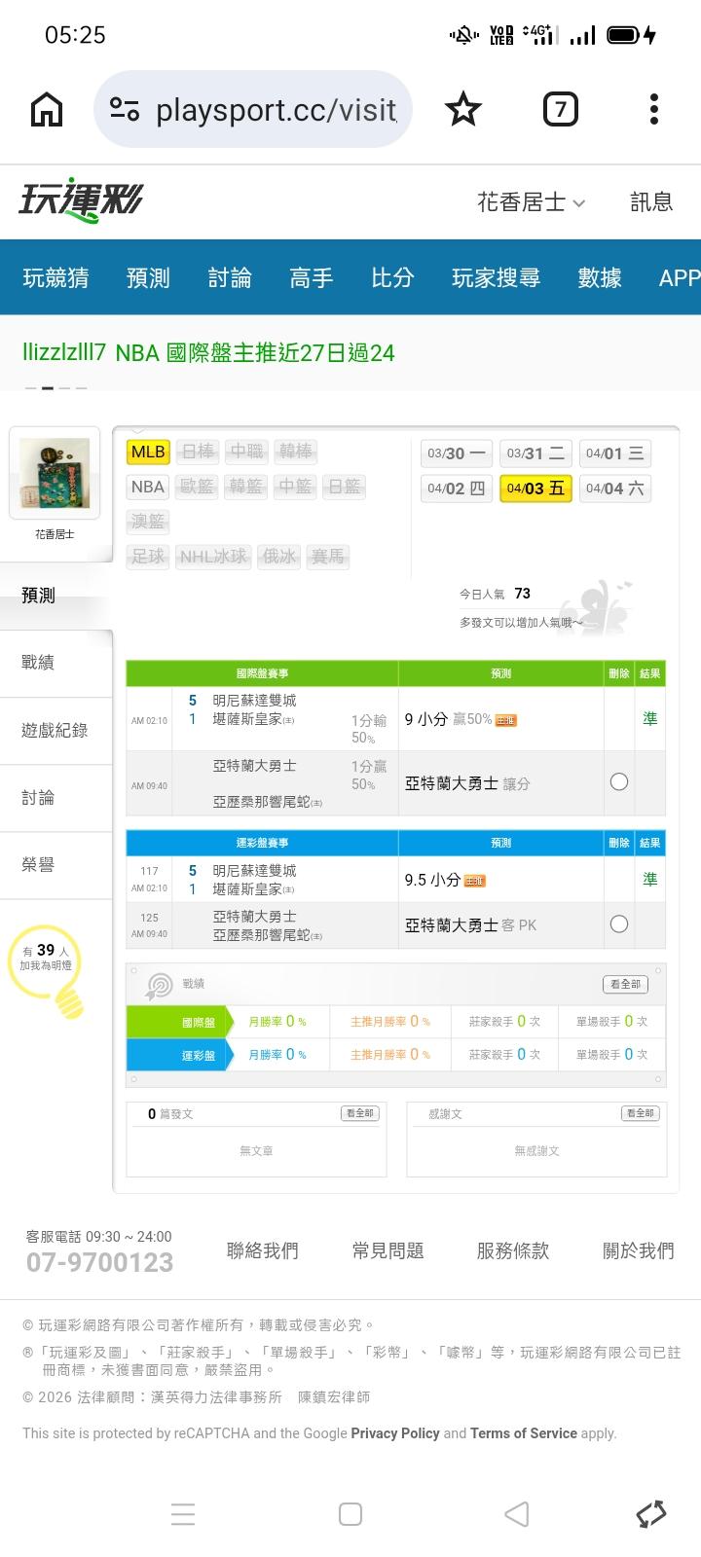
Task: Select the 04/04 六 date button
Action: (x=614, y=489)
